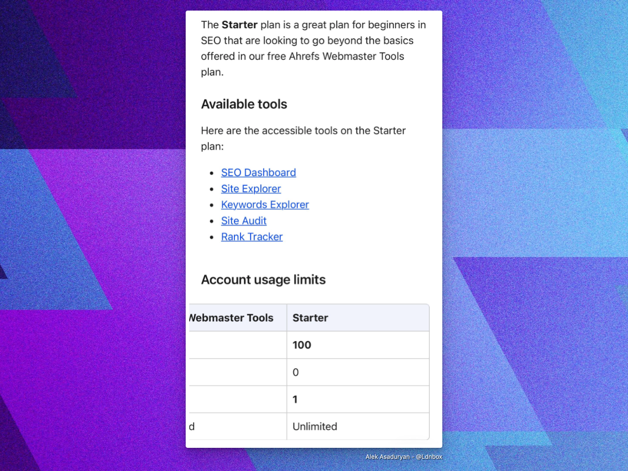
Task: Open the Rank Tracker link
Action: 252,237
